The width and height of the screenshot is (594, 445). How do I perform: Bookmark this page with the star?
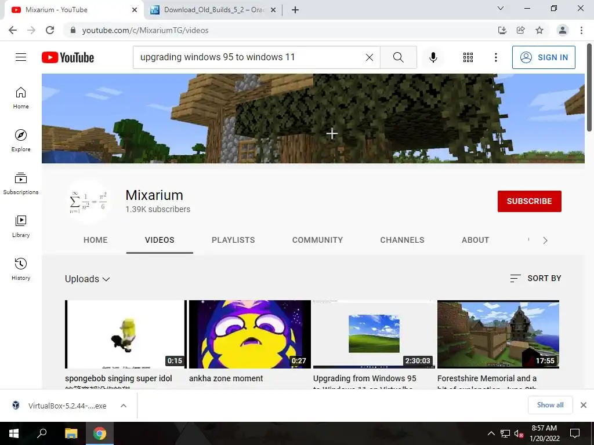539,30
